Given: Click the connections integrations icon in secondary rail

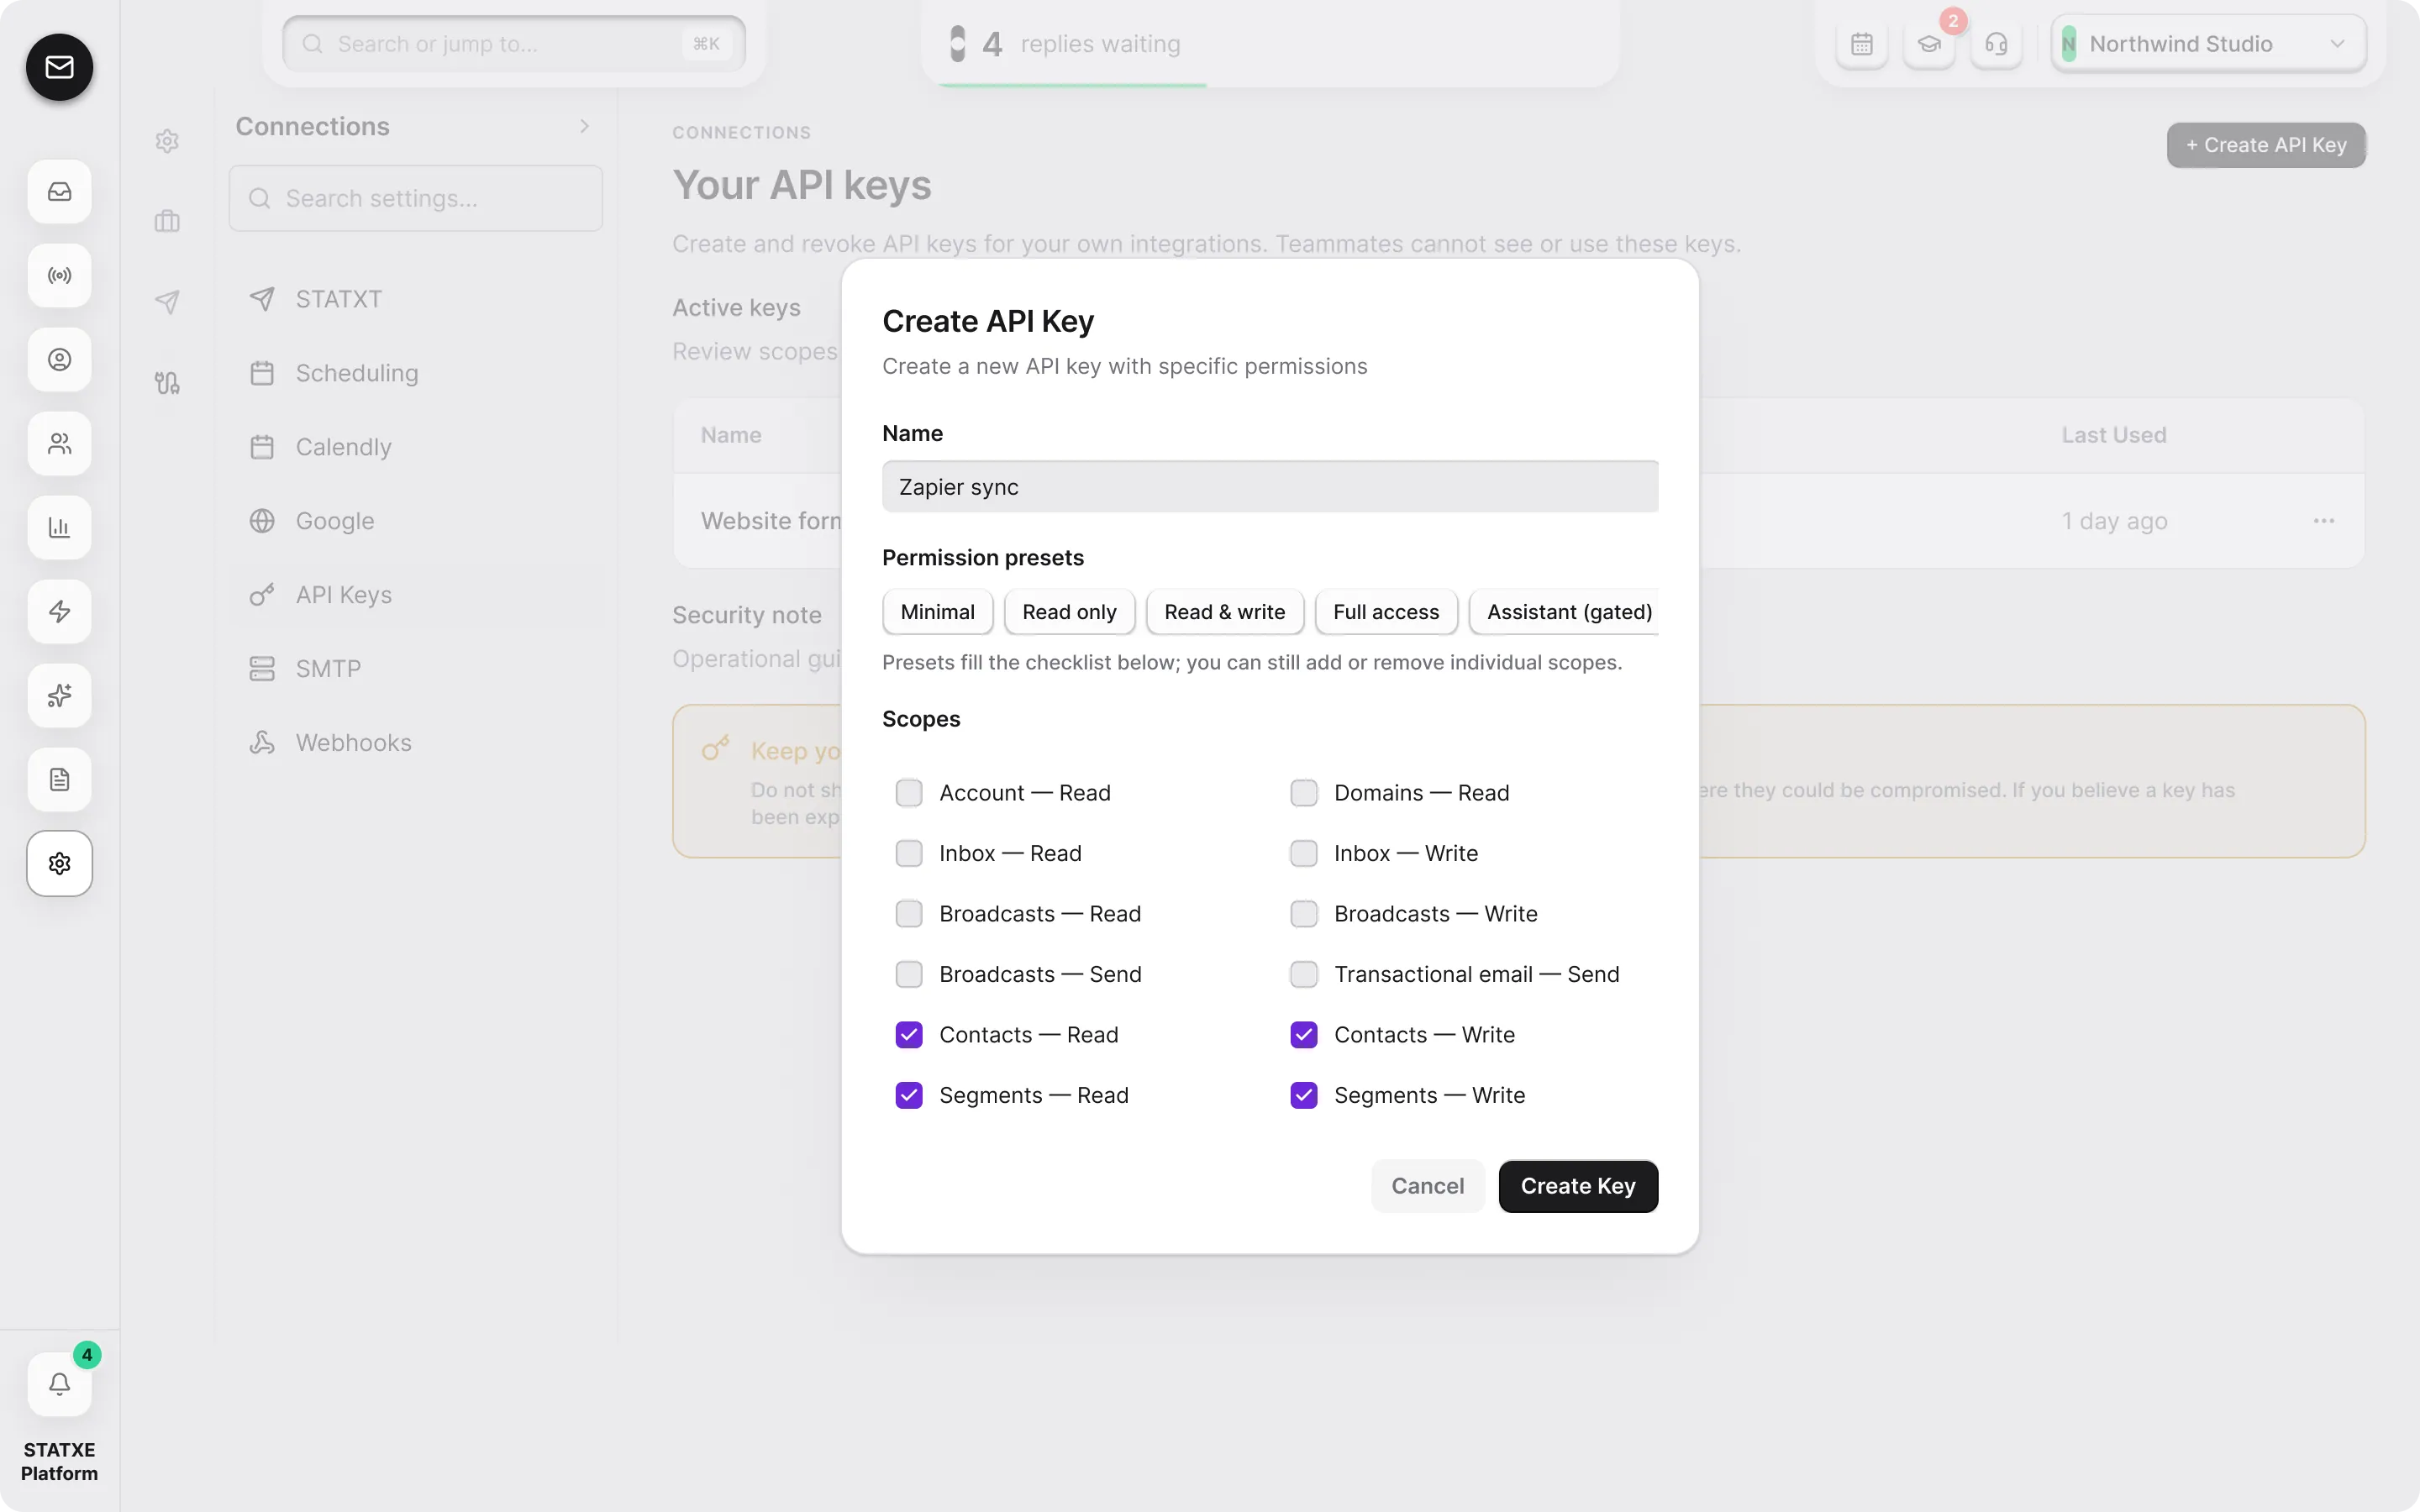Looking at the screenshot, I should click(167, 382).
